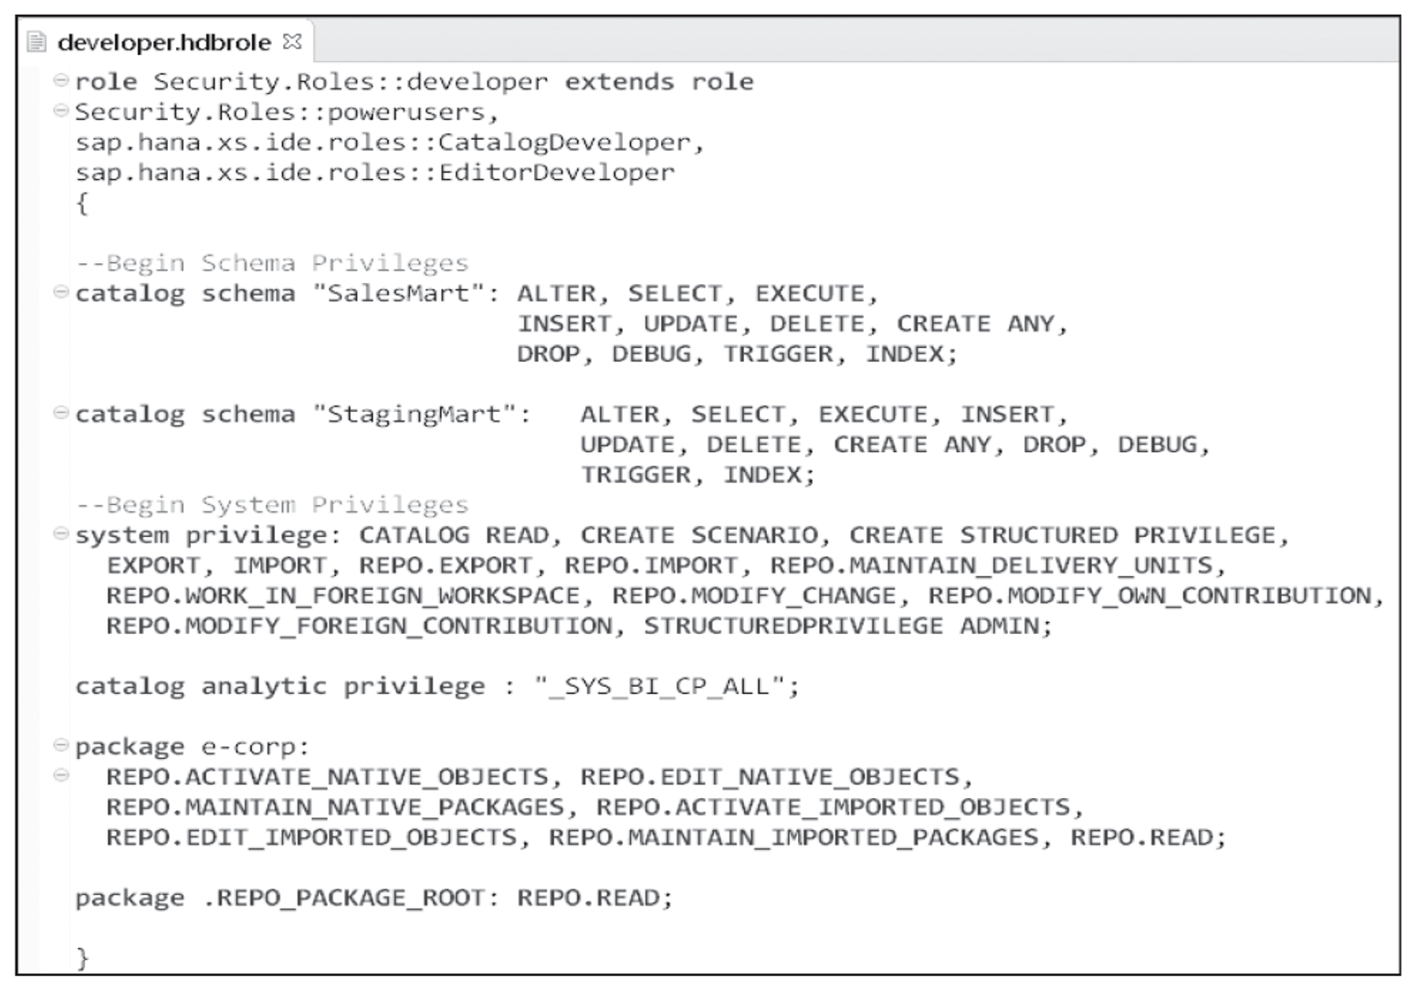Collapse the Security.Roles::powerusers fold marker
Viewport: 1417px width, 989px height.
(x=60, y=112)
